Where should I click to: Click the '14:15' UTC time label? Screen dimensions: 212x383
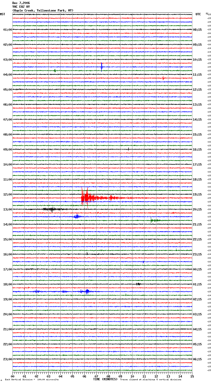pos(197,120)
